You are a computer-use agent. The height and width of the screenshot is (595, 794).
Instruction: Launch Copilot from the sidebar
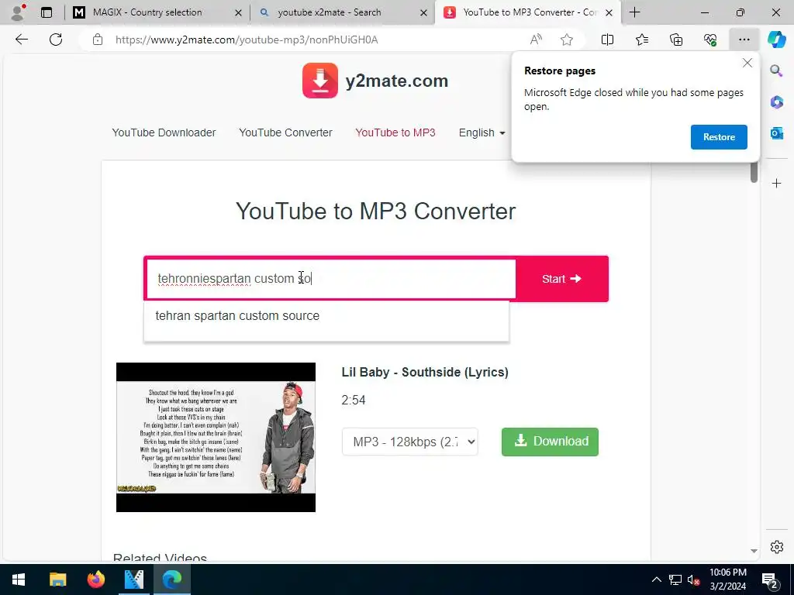[x=776, y=40]
